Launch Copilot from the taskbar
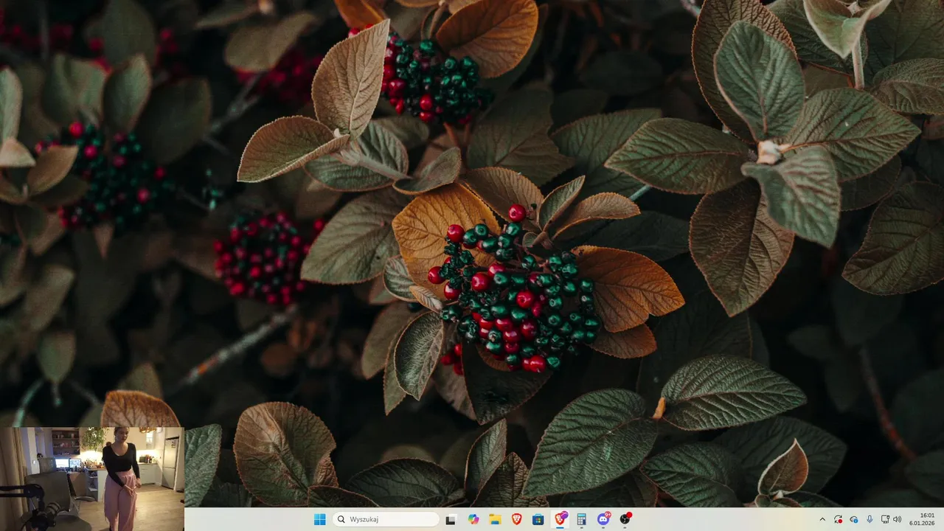 (473, 519)
